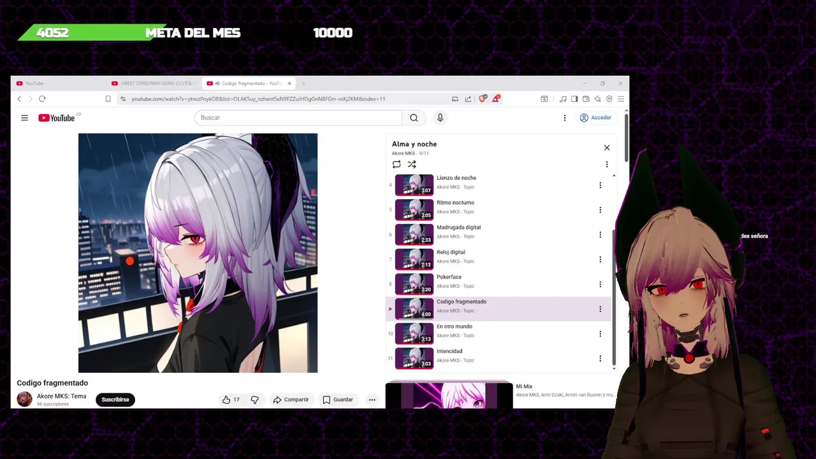Screen dimensions: 816x459
Task: Sign in with the Acceder button
Action: pos(595,117)
